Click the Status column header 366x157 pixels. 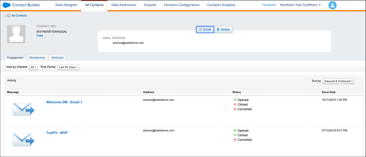pyautogui.click(x=237, y=92)
